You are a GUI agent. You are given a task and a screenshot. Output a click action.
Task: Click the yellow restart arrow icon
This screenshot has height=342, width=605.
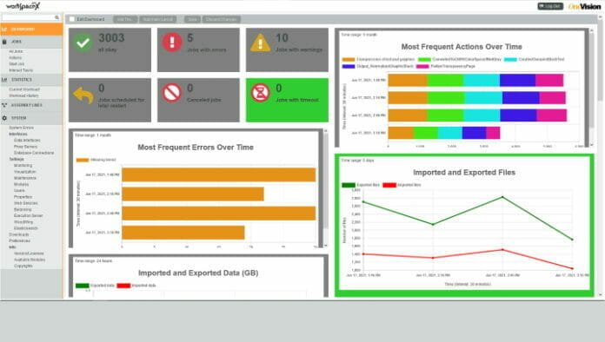click(83, 95)
